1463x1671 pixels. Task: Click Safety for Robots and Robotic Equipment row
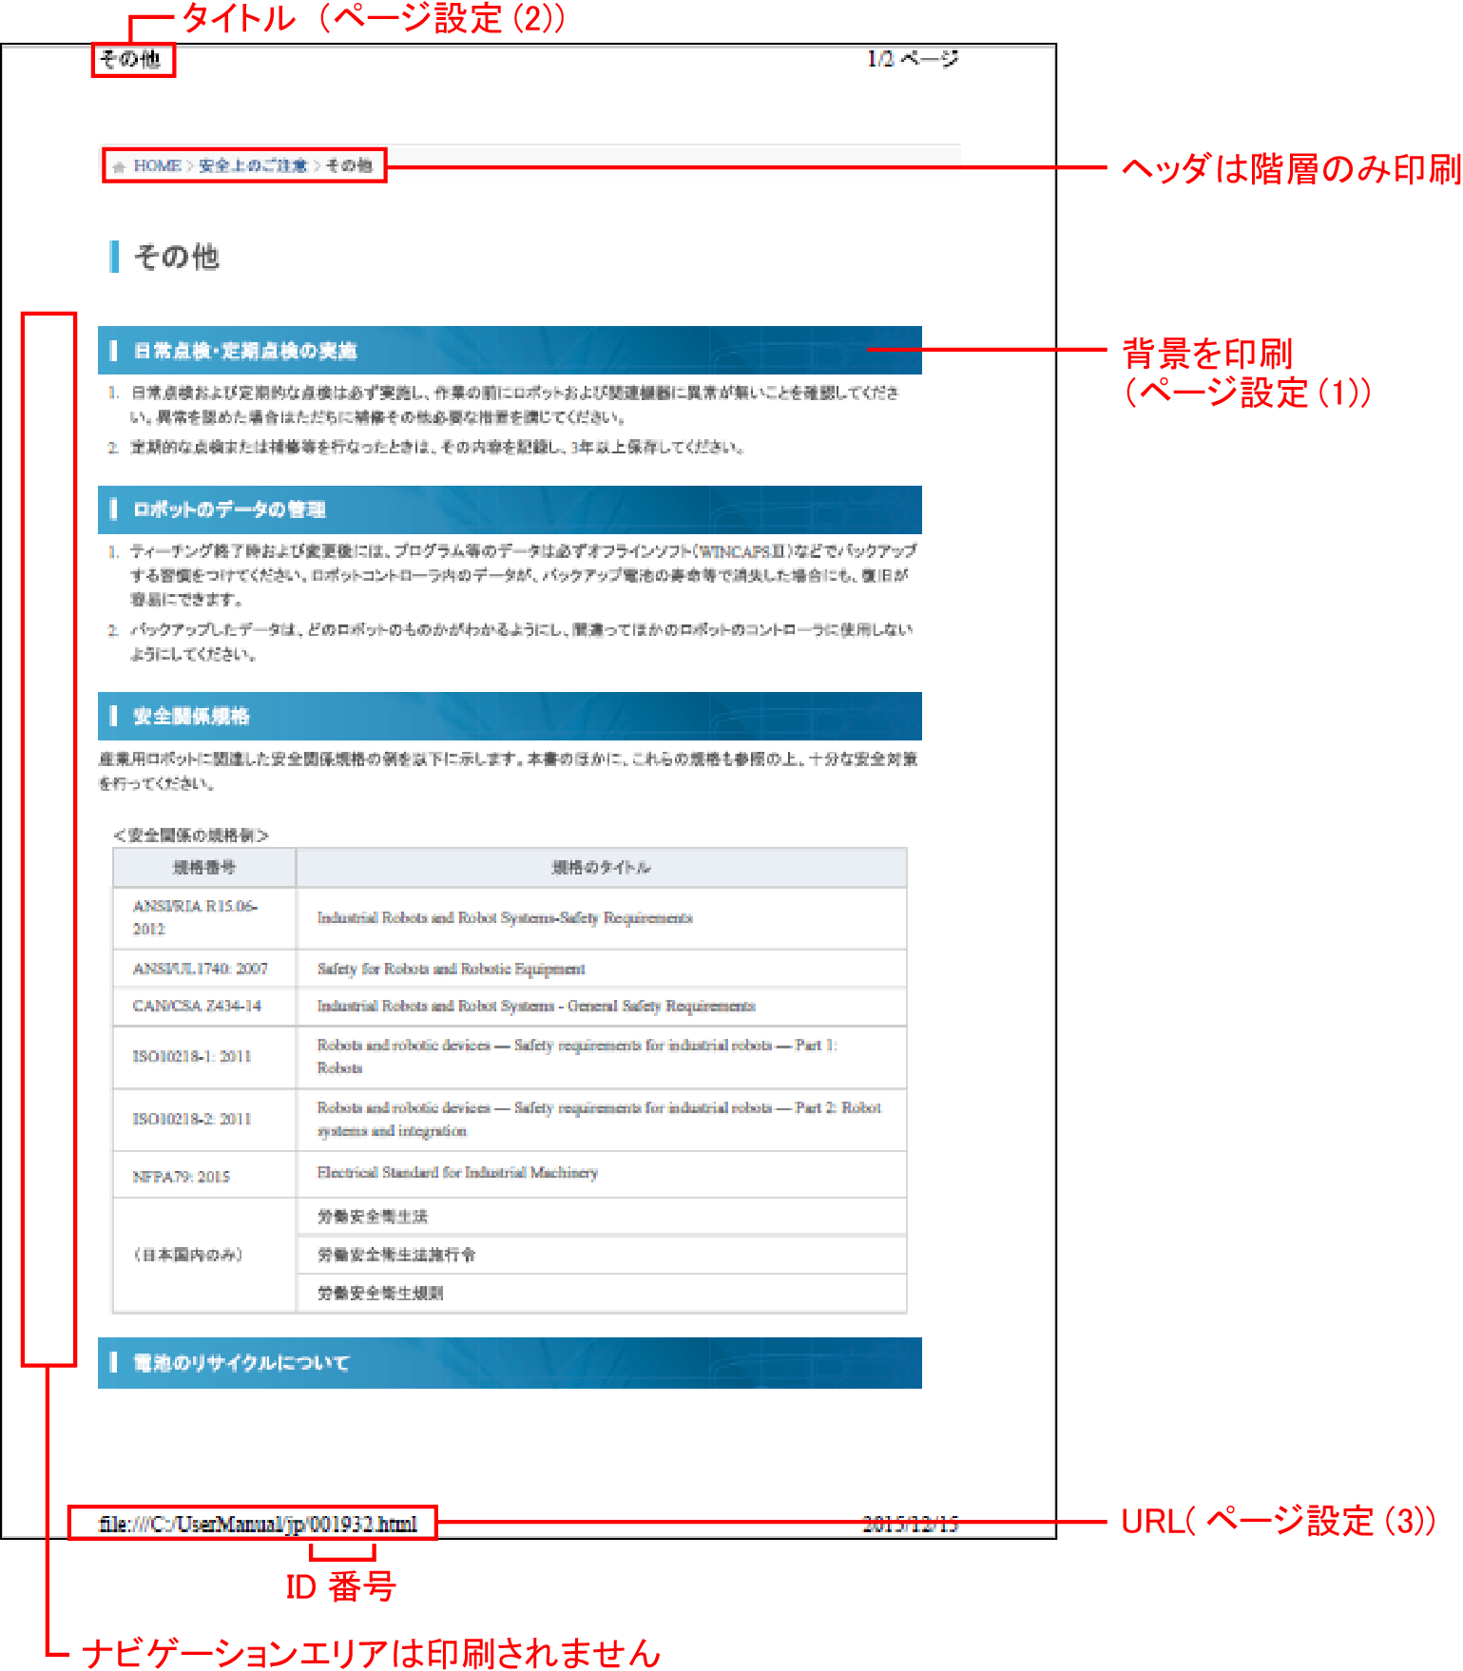[x=452, y=969]
